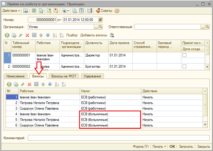The image size is (213, 151).
Task: Cancel posting with red arrow icon
Action: coord(56,11)
